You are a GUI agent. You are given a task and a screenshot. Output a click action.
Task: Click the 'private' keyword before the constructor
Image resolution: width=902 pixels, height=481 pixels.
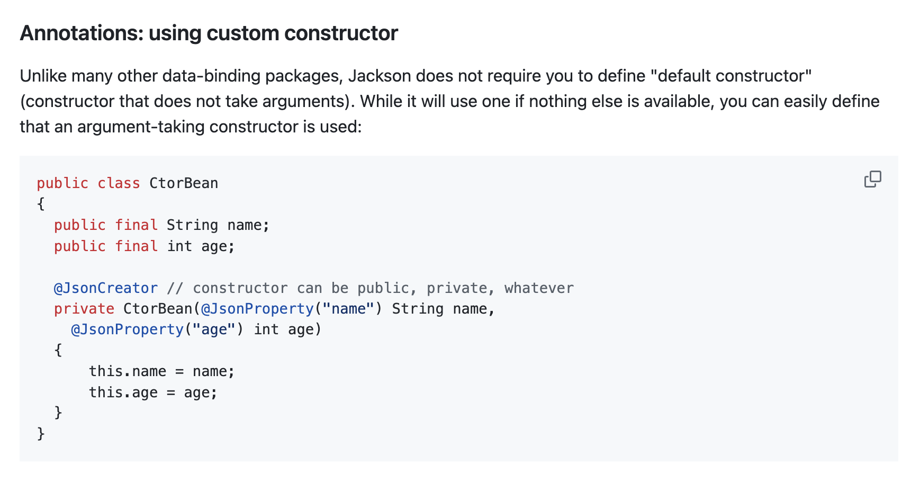click(x=84, y=308)
